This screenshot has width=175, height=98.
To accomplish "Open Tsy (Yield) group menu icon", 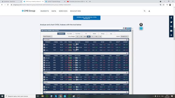I will coord(127,40).
